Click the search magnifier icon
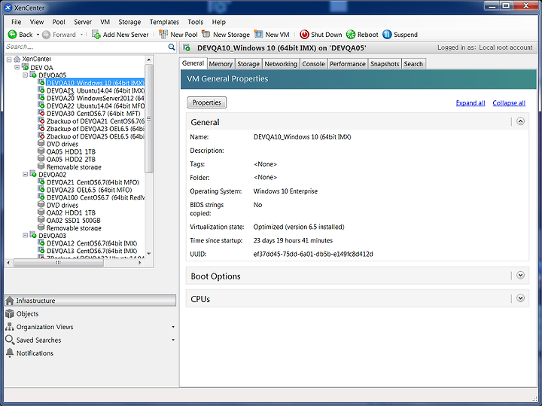The height and width of the screenshot is (406, 542). (172, 47)
